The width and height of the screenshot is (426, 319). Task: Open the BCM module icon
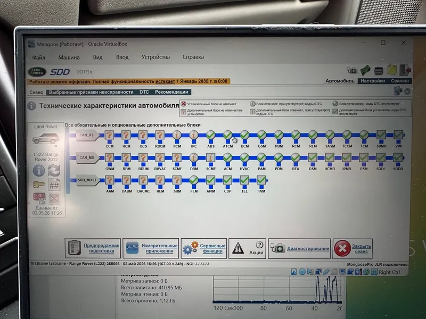[245, 135]
